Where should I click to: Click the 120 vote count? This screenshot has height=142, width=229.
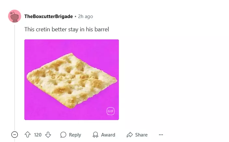(38, 135)
